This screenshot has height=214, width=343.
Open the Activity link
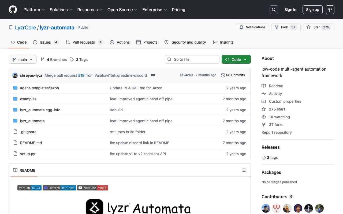(272, 94)
